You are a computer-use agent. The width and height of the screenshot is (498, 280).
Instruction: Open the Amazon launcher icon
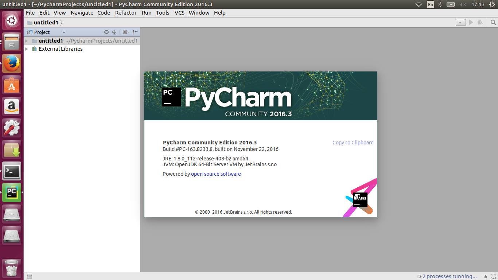[12, 106]
